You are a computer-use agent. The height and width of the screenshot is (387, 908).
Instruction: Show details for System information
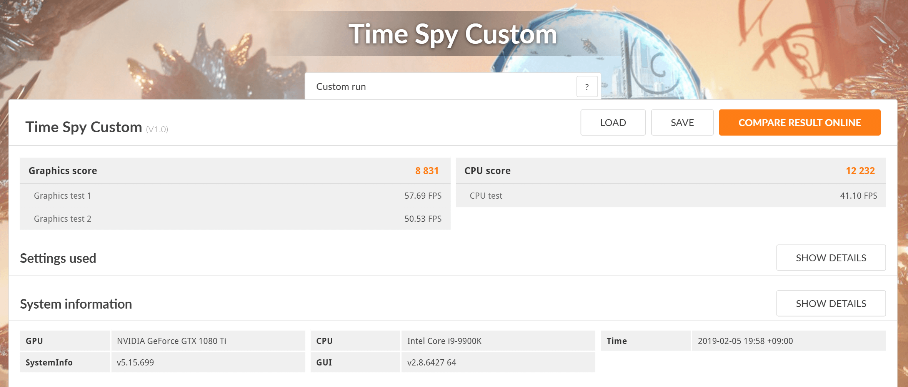coord(831,304)
